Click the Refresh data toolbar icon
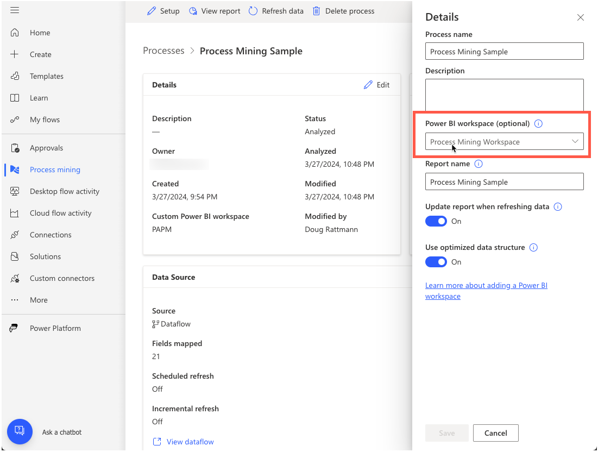Viewport: 598px width, 452px height. pyautogui.click(x=276, y=11)
